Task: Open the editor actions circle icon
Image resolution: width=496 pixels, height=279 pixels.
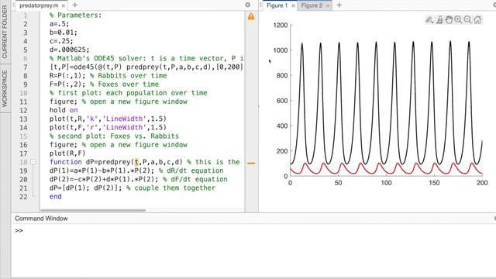Action: (x=248, y=5)
